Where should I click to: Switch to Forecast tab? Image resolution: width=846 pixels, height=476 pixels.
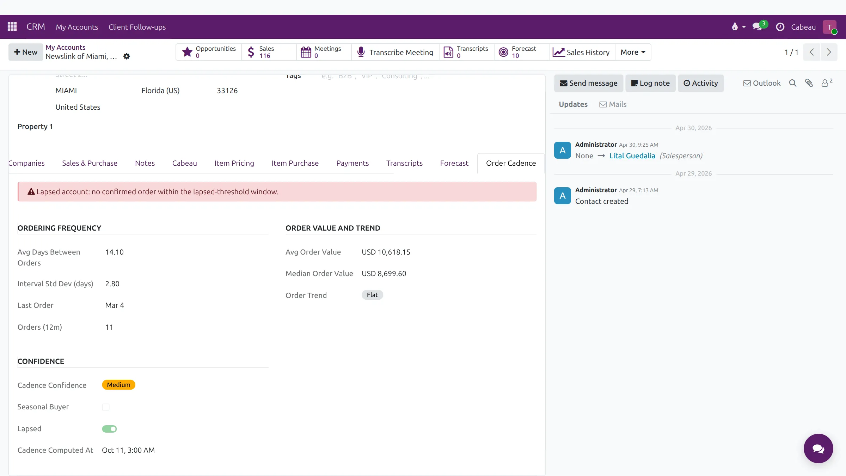454,163
